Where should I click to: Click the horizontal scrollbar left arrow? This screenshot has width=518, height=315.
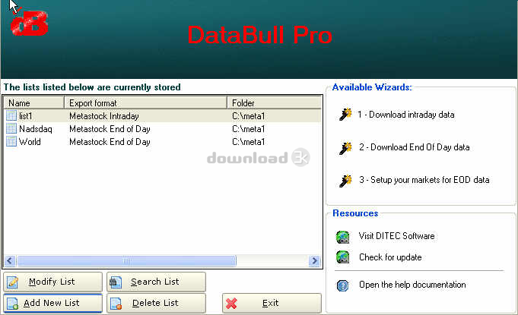10,261
